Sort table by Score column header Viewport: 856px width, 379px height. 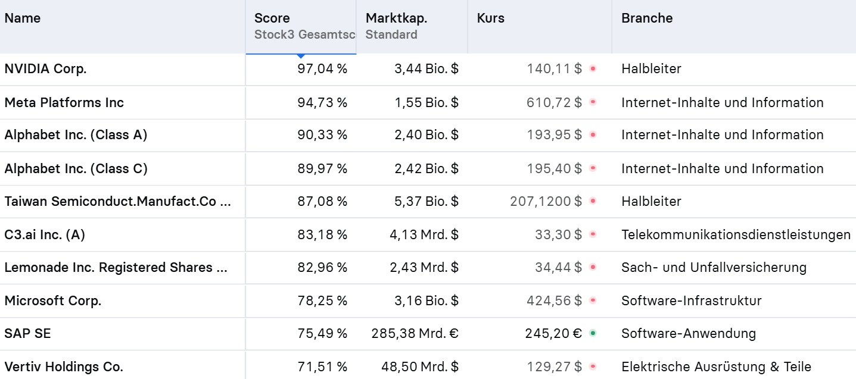(272, 18)
